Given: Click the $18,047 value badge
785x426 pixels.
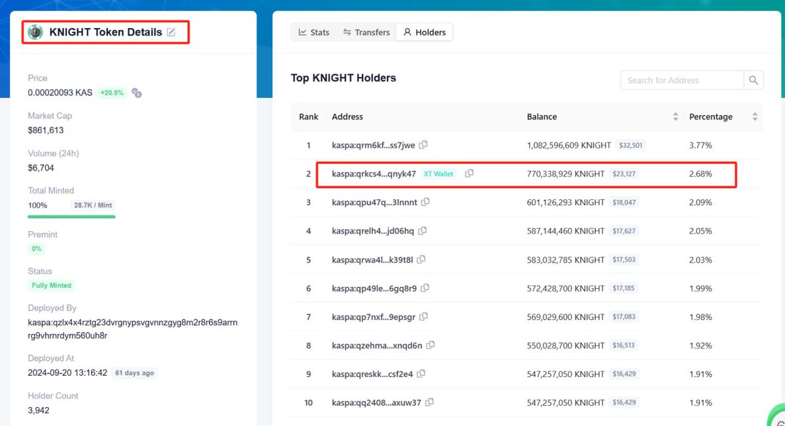Looking at the screenshot, I should tap(625, 203).
